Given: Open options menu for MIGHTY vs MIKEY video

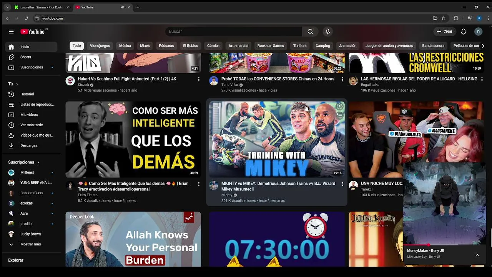Looking at the screenshot, I should 342,184.
